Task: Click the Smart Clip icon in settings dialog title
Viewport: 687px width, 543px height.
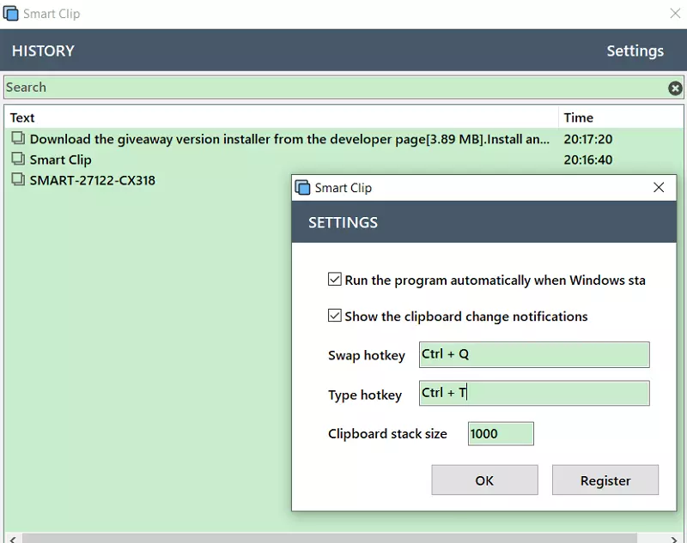Action: coord(302,188)
